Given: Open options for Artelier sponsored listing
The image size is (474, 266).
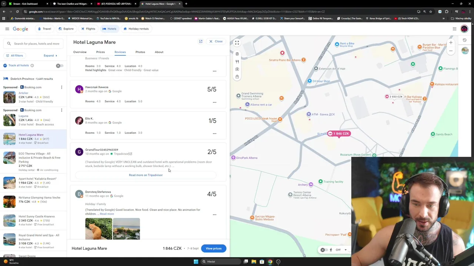Looking at the screenshot, I should pos(61,88).
